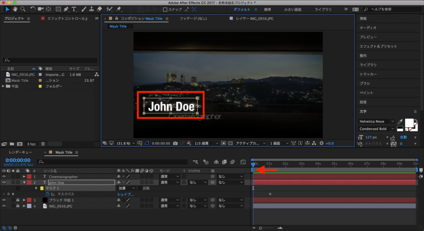Hide the Cinematographer layer with eye icon

4,176
